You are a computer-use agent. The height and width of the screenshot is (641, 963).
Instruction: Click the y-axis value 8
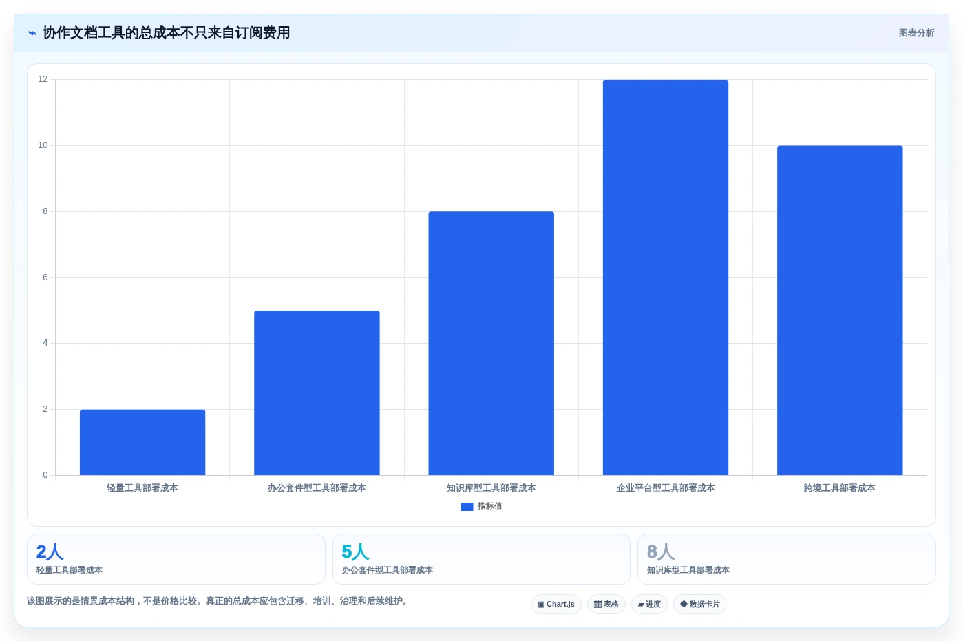click(45, 211)
